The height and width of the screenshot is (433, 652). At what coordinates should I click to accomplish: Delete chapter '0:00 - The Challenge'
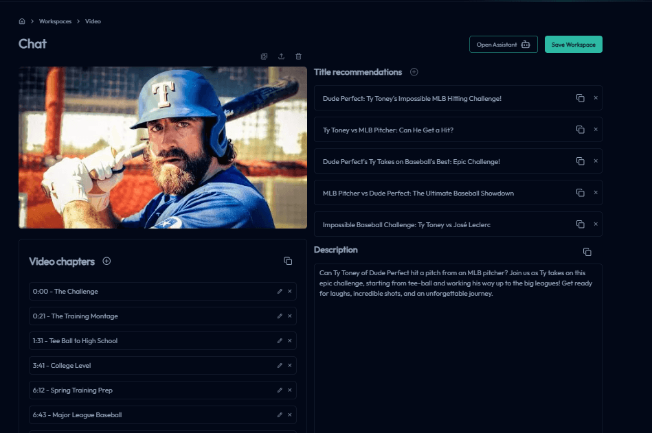point(290,292)
